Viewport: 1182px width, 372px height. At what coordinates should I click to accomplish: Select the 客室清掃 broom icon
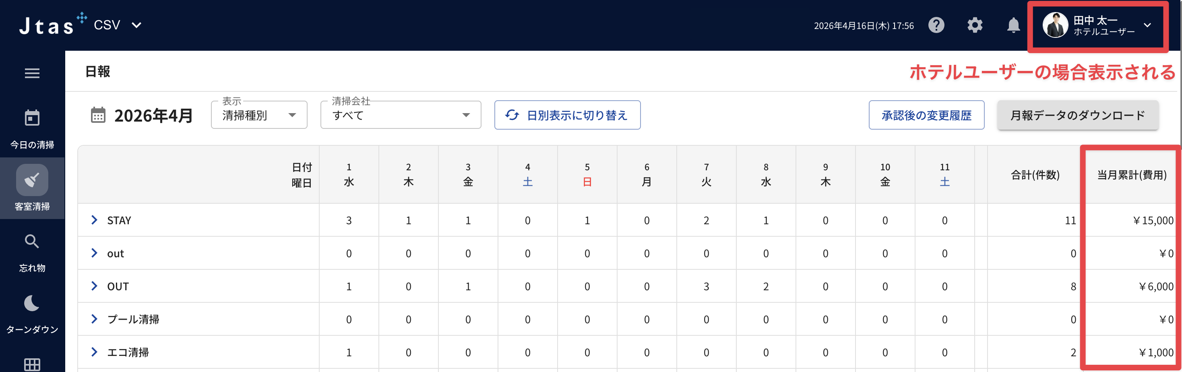(x=32, y=180)
